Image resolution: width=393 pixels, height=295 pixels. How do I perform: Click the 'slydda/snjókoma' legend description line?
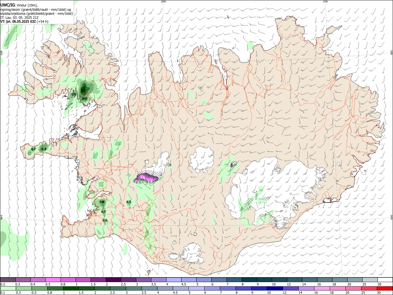coord(37,14)
